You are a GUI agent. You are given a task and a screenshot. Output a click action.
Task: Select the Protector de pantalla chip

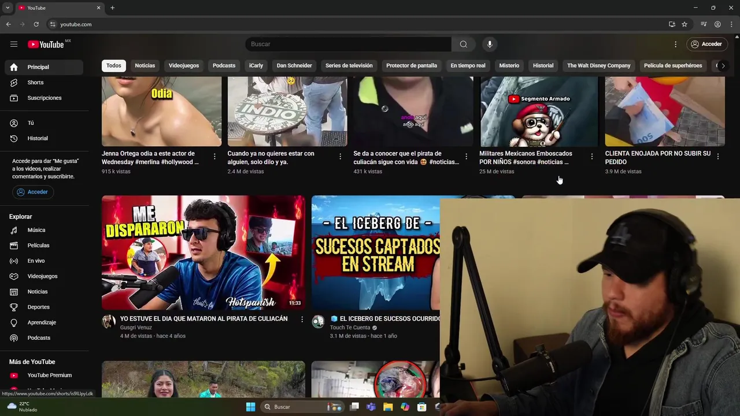pos(412,65)
